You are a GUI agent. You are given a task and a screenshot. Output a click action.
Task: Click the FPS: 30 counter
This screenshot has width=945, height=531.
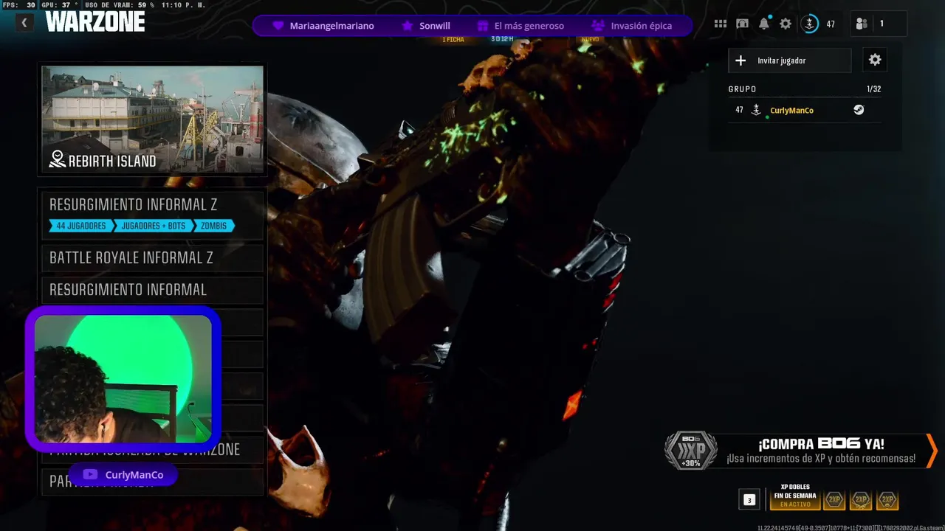pos(19,4)
